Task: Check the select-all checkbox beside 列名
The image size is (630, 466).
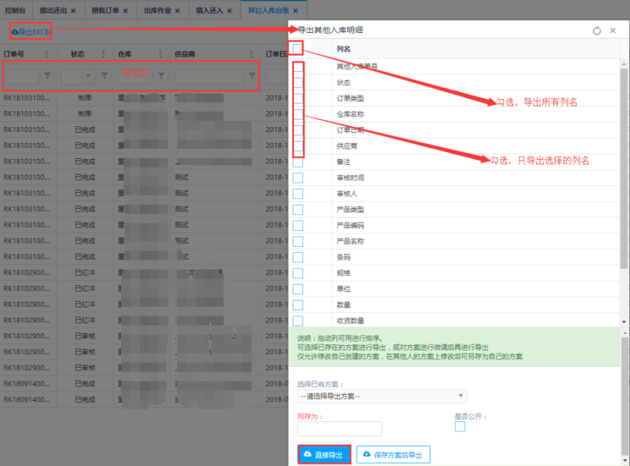Action: click(x=297, y=49)
